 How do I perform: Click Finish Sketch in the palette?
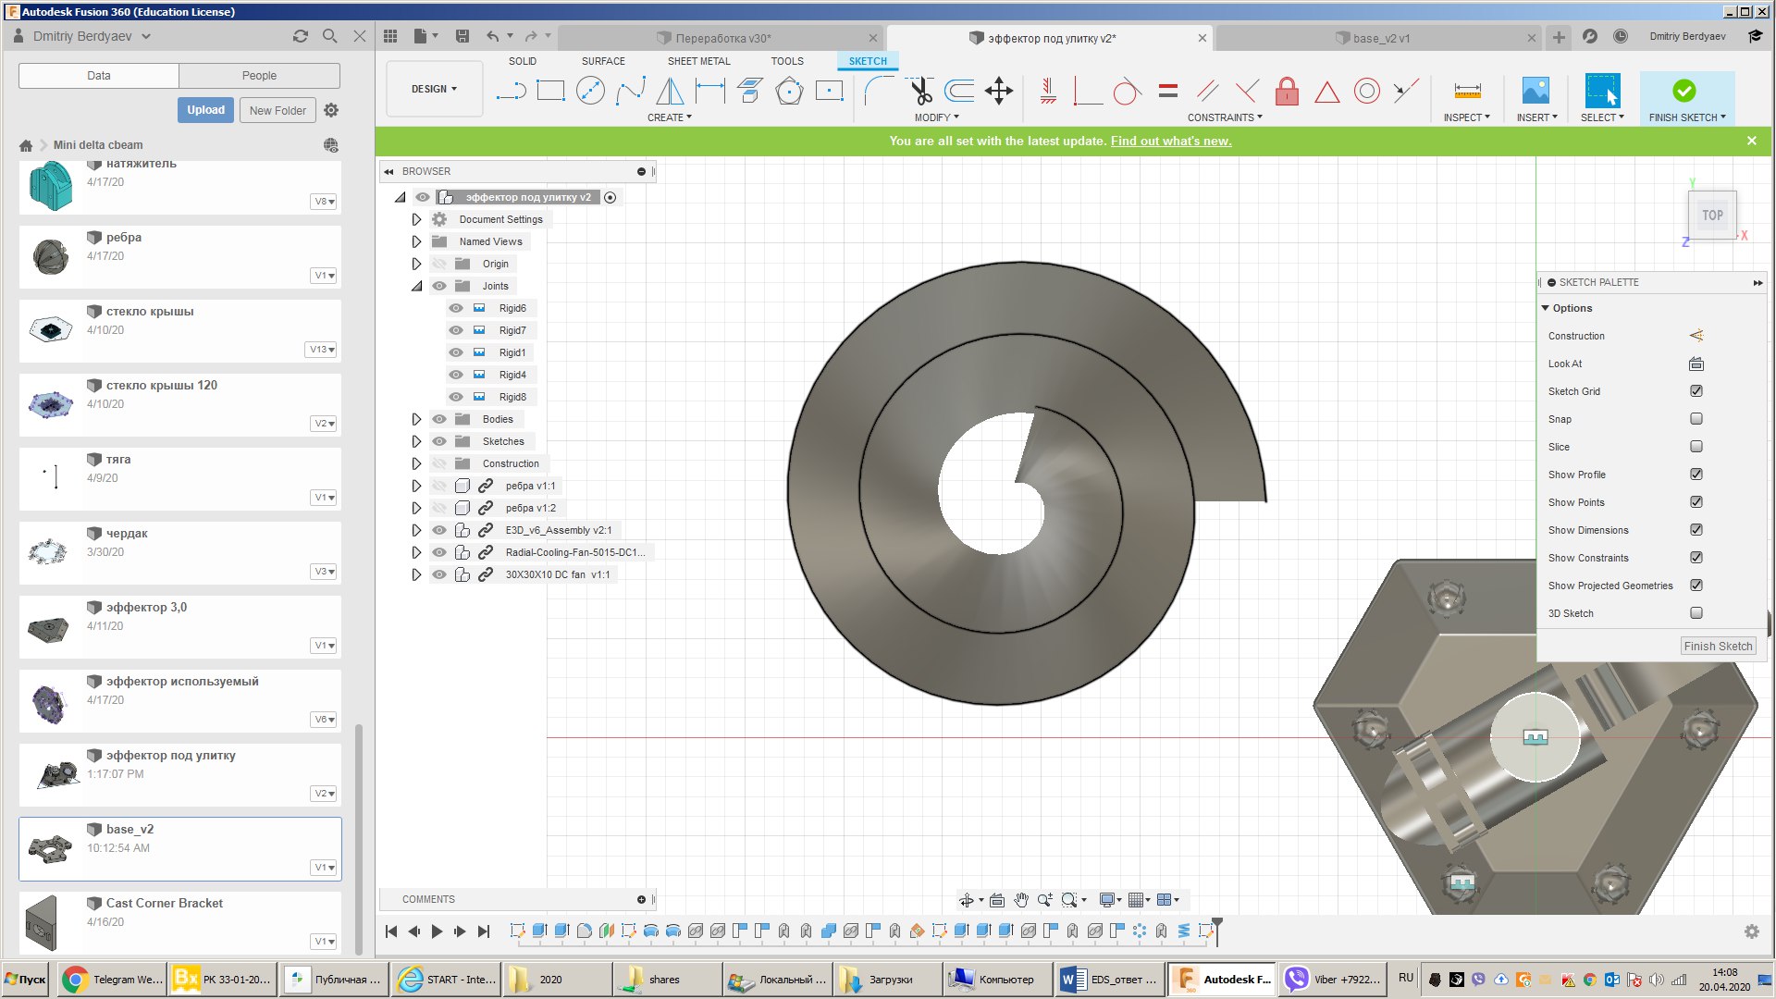[1718, 646]
